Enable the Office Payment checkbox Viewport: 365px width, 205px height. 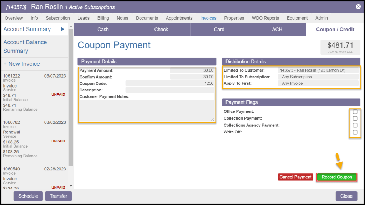pos(355,112)
